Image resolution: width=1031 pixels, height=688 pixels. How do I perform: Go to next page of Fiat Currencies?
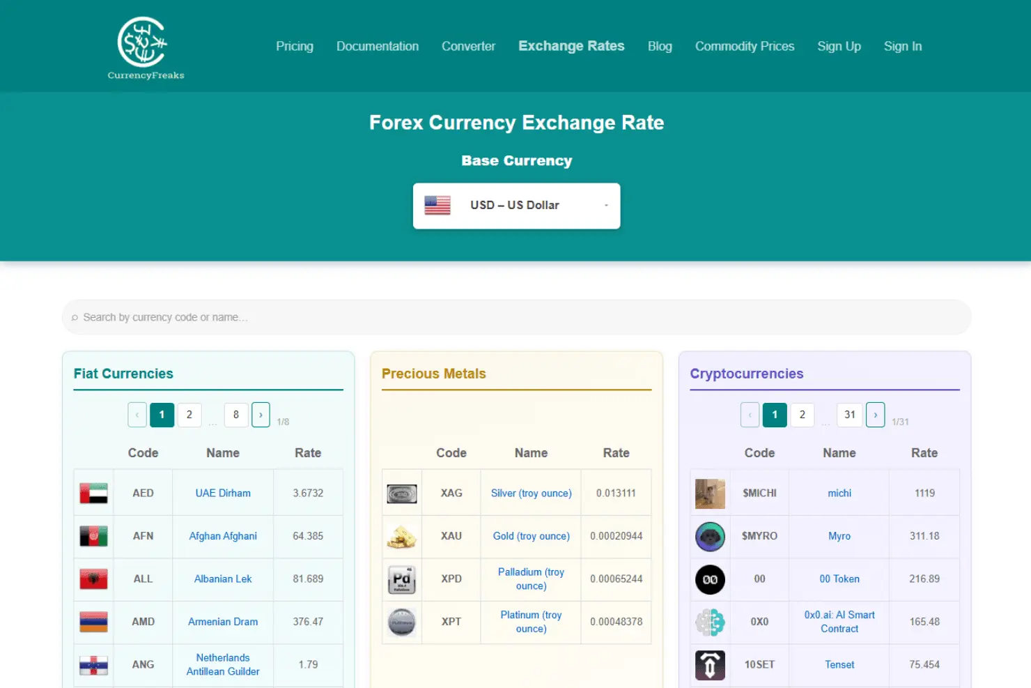pos(261,415)
